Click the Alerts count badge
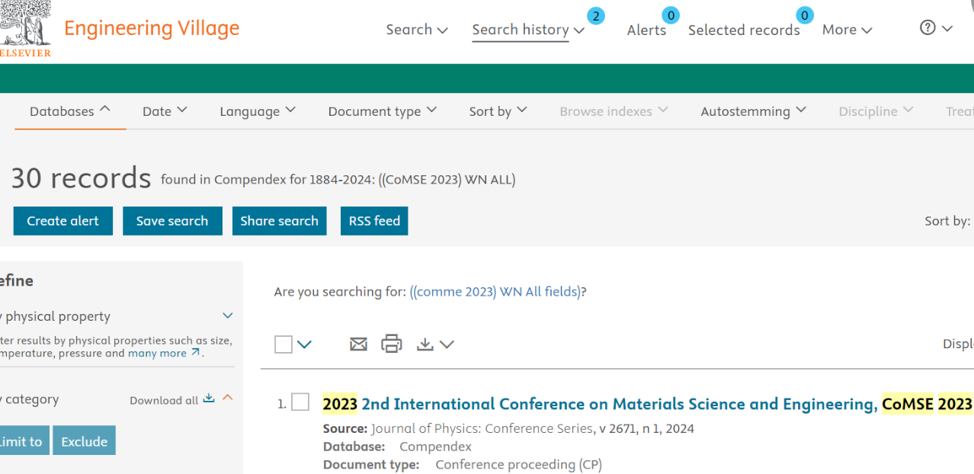 pos(671,15)
